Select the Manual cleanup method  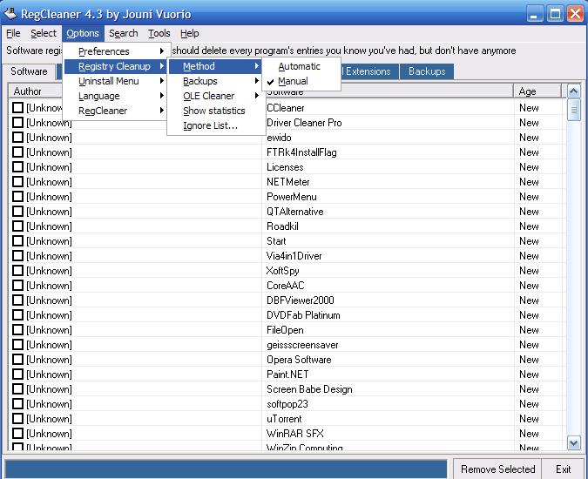[x=293, y=81]
